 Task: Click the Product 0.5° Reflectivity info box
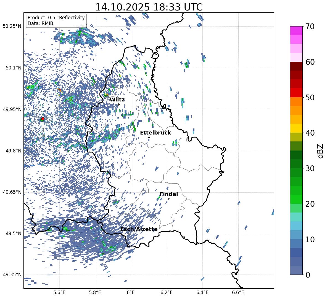coord(56,21)
